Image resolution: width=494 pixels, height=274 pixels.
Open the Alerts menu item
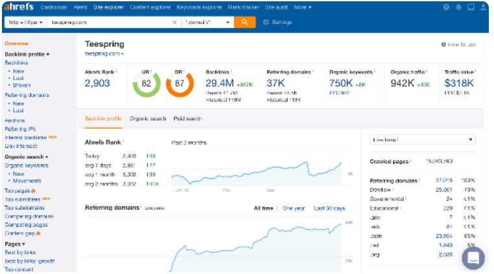pos(80,7)
